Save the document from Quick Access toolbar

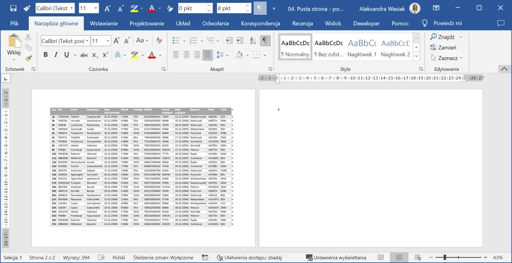coord(13,8)
